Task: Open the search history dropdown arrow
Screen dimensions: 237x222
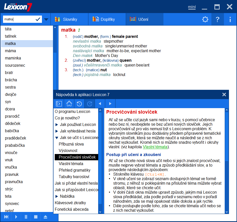Action: [46, 19]
